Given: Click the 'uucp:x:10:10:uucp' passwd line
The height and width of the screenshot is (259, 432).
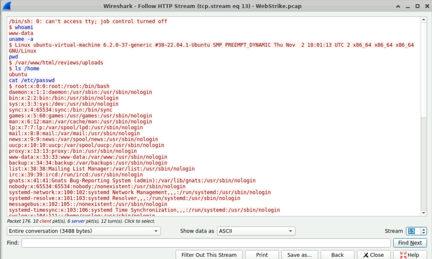Looking at the screenshot, I should point(87,145).
